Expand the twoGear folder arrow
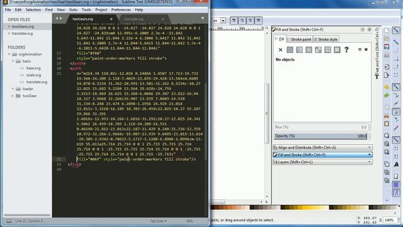 (13, 96)
